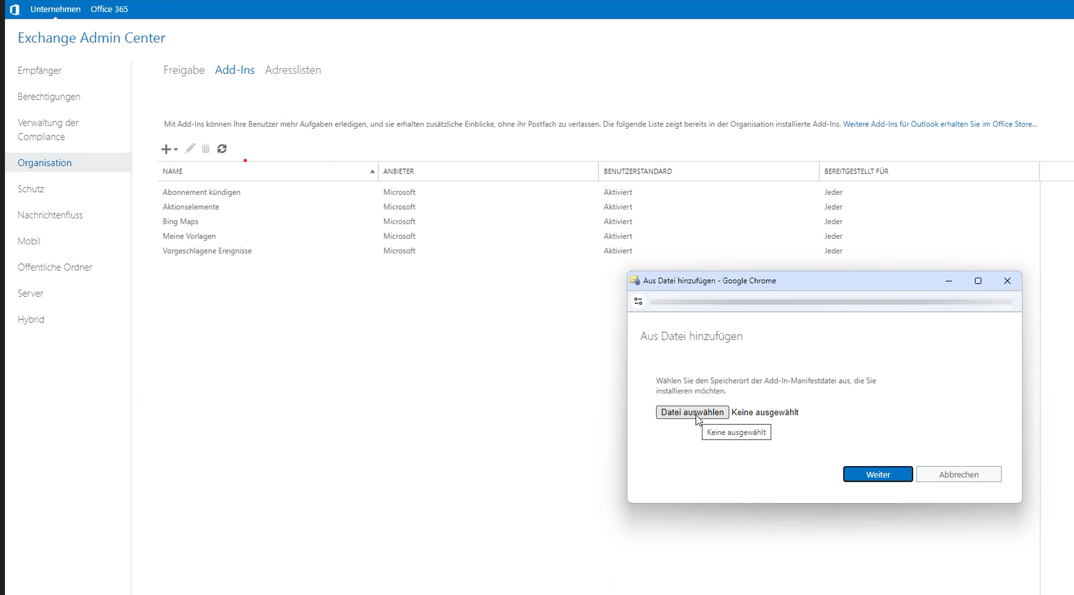Screen dimensions: 1074x595
Task: Click the edit pencil icon in toolbar
Action: click(190, 149)
